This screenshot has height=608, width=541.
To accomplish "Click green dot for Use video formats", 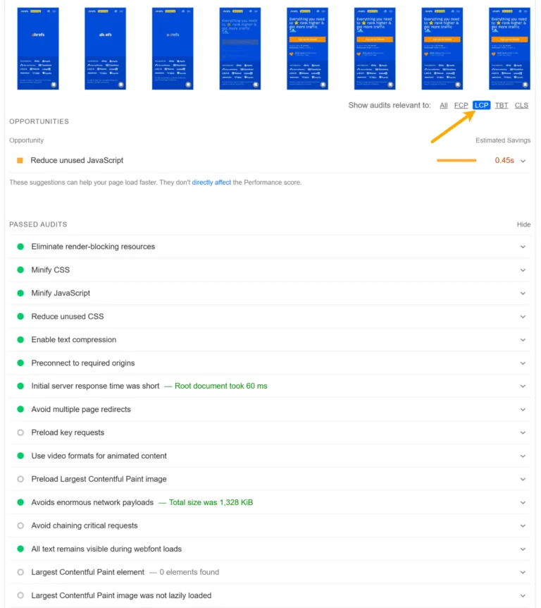I will 20,456.
